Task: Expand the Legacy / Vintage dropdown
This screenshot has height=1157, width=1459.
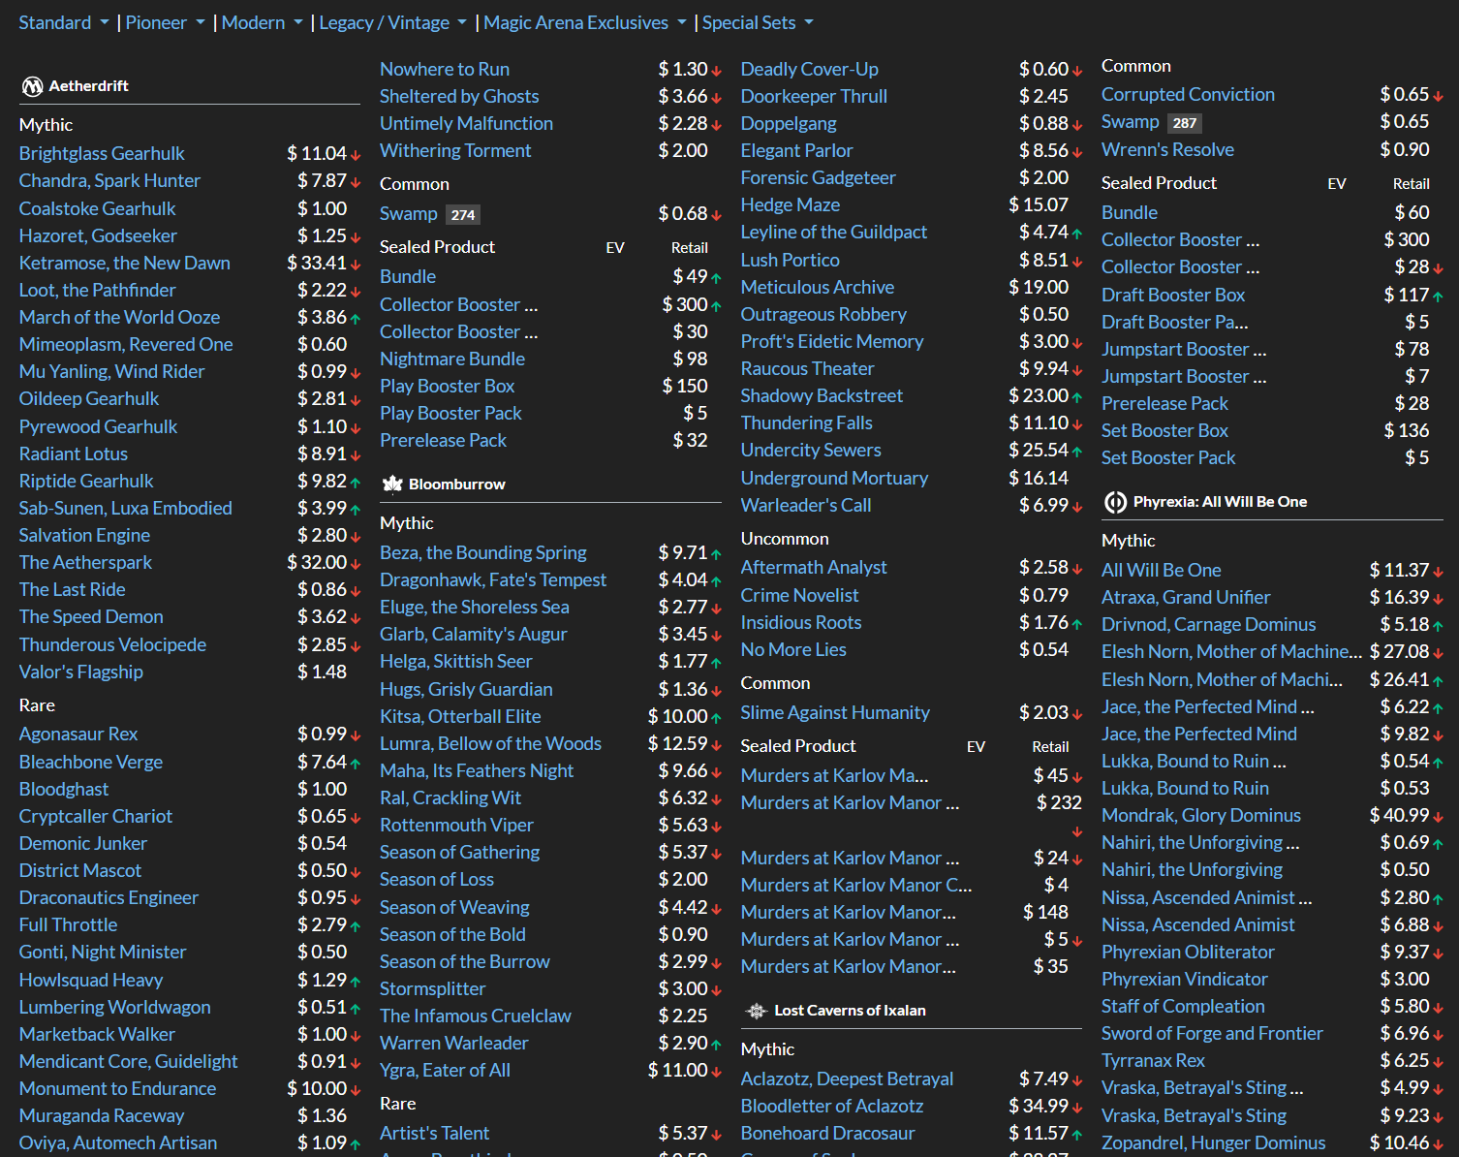Action: [393, 22]
